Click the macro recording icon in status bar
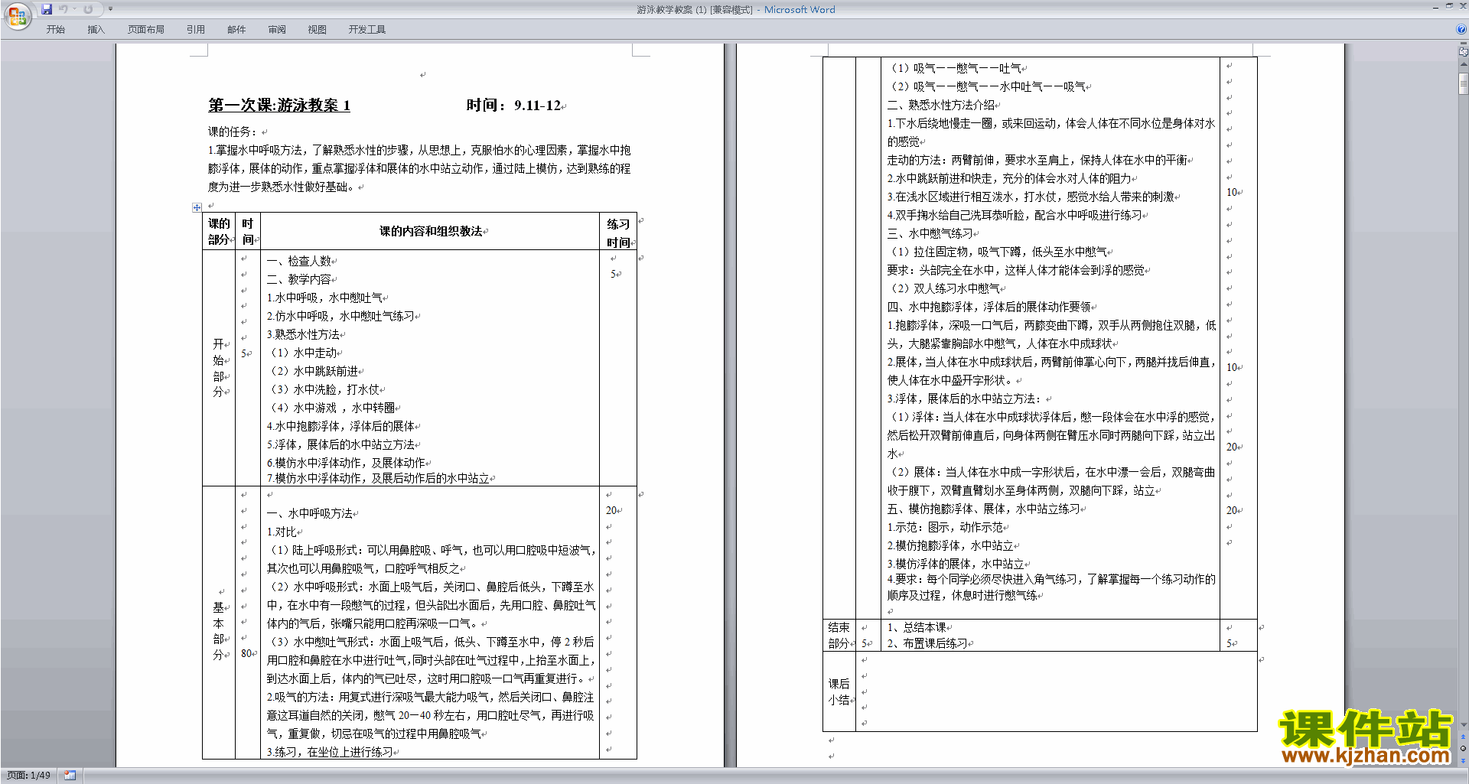 click(x=70, y=776)
